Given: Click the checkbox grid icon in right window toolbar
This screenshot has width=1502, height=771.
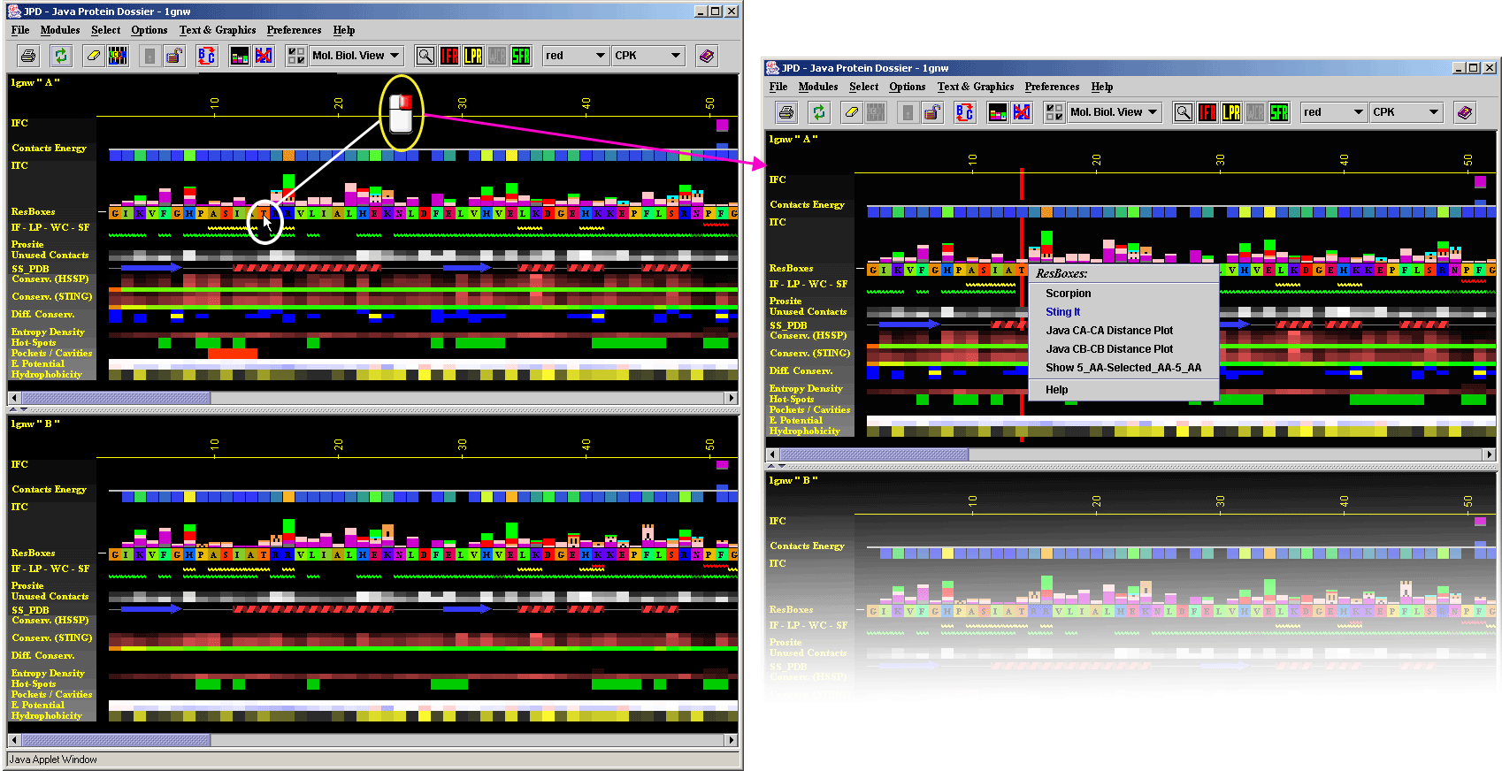Looking at the screenshot, I should coord(1054,112).
